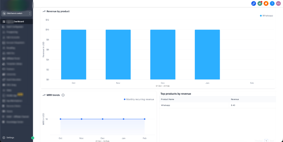Click the Dec revenue bar

163,55
